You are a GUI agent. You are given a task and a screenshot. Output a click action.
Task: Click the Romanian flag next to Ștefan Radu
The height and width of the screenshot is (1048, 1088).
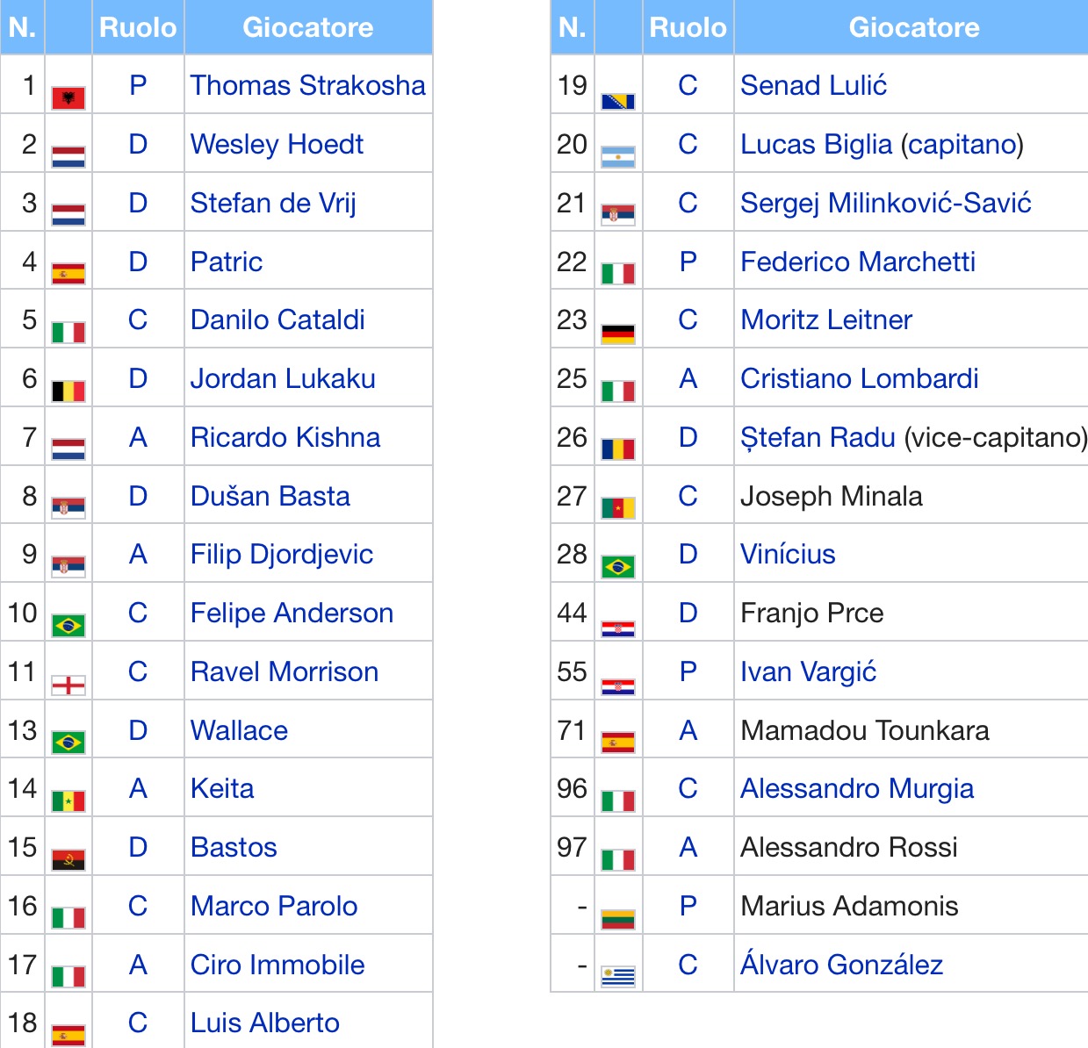618,450
